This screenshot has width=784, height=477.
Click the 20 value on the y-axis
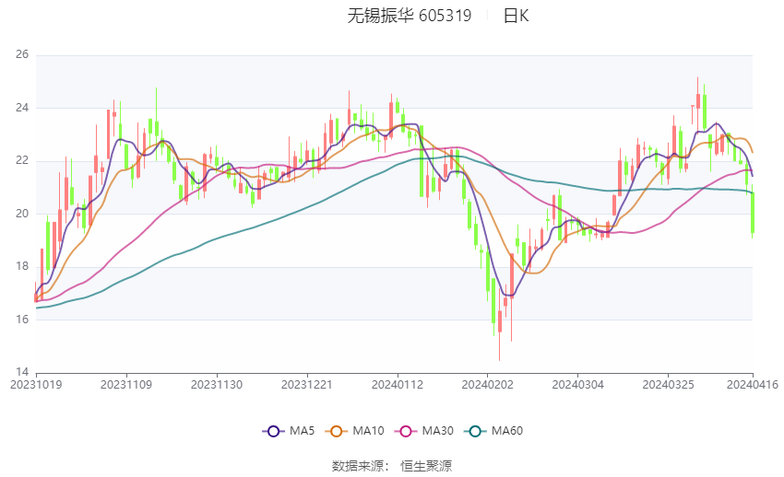coord(22,214)
